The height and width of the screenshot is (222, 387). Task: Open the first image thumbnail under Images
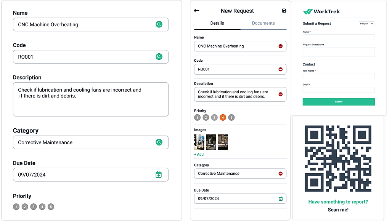pos(199,142)
